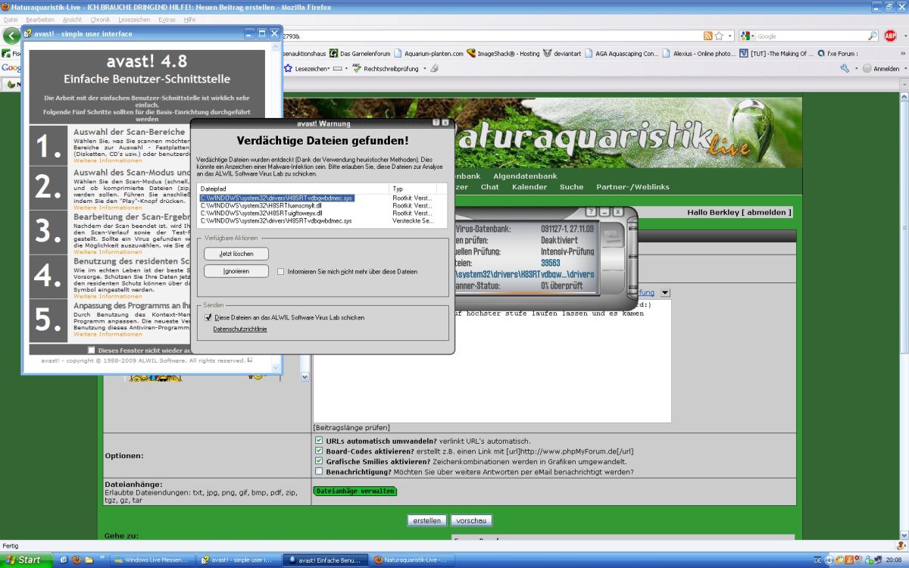Click the Google toolbar wrench settings icon
Viewport: 909px width, 568px height.
tap(845, 68)
